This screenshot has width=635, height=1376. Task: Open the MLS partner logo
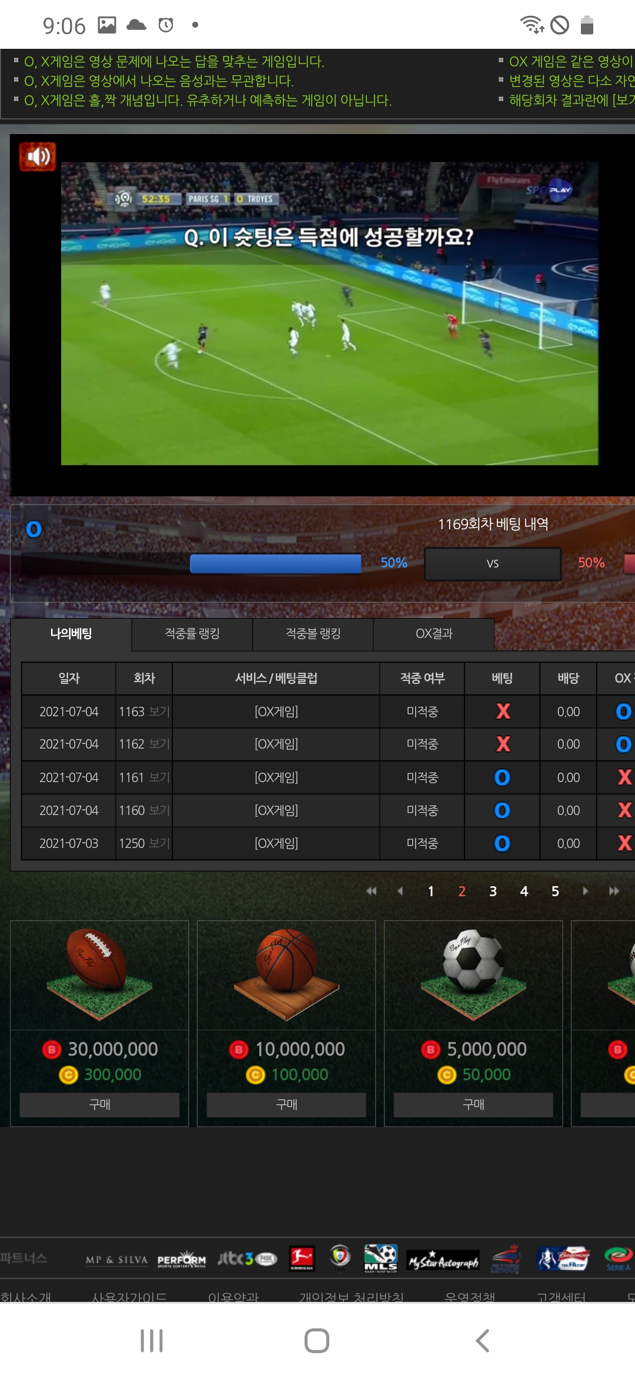380,1258
